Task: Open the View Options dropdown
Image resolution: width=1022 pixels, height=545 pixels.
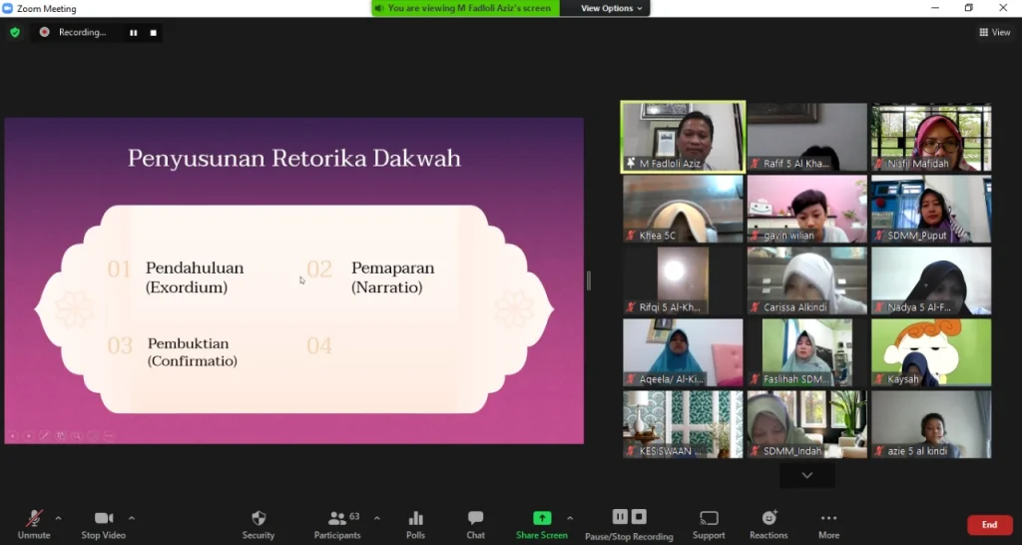Action: (611, 8)
